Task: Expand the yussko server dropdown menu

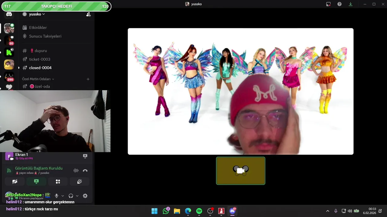Action: (44, 14)
